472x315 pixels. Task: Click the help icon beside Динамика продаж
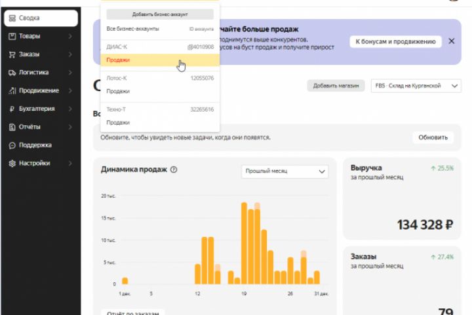pos(174,169)
